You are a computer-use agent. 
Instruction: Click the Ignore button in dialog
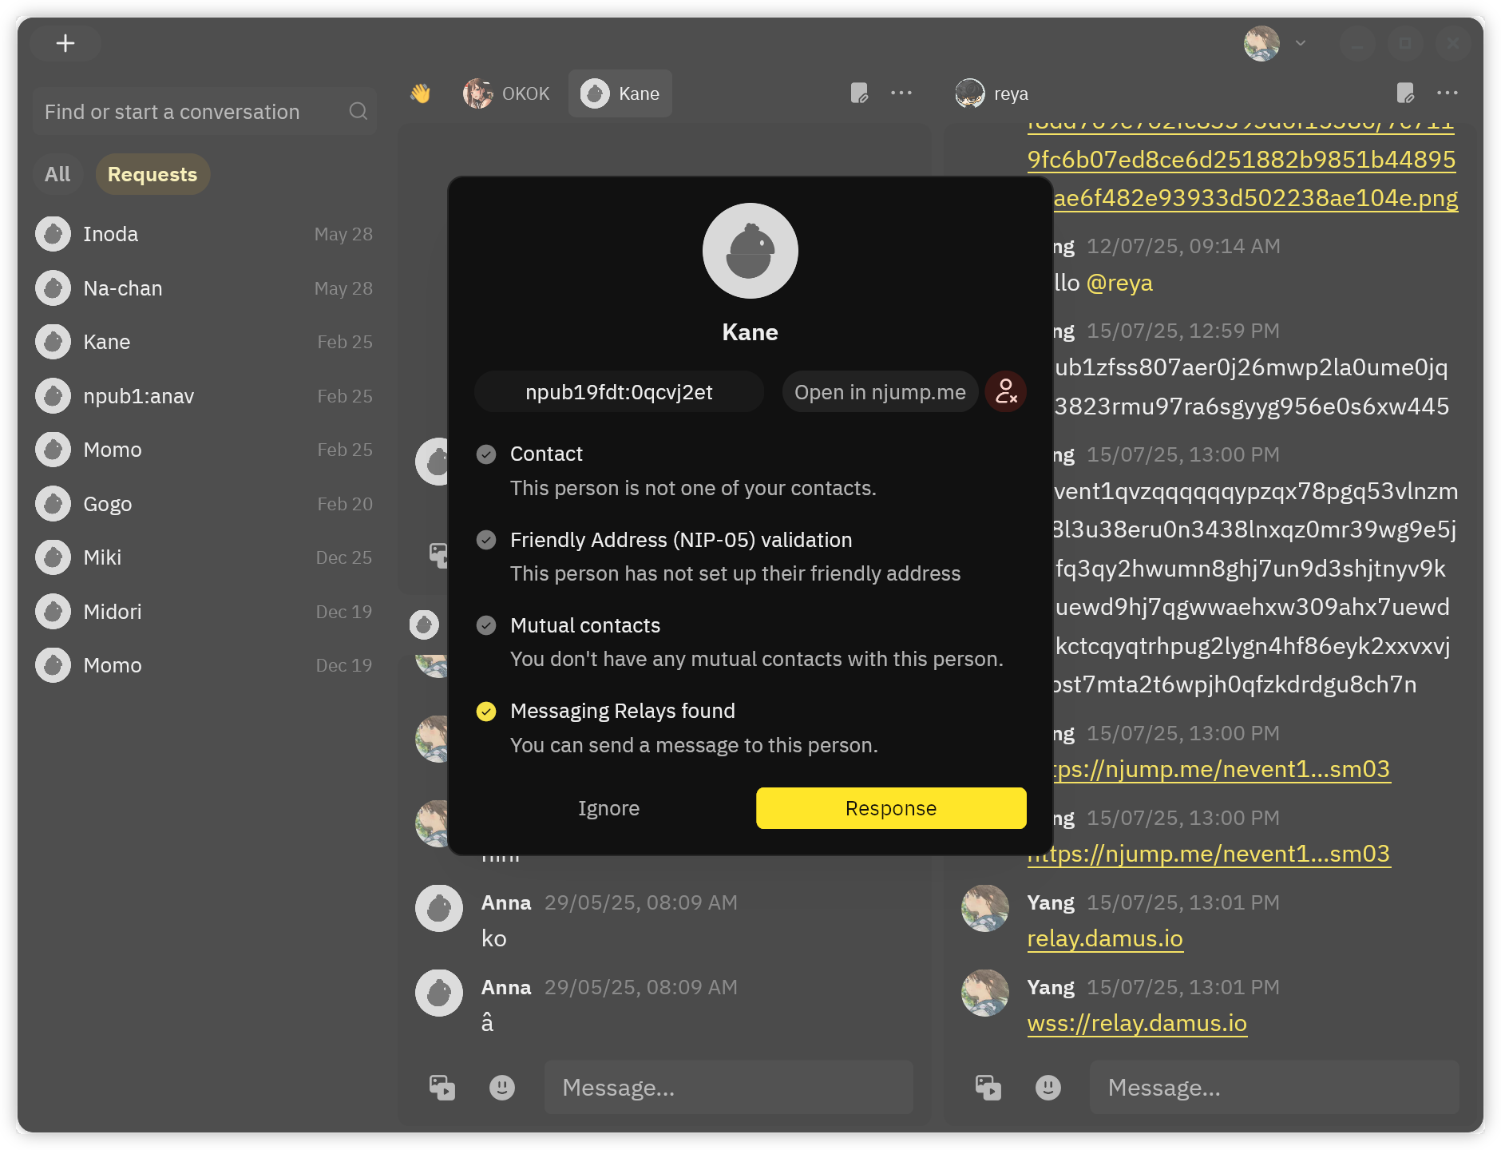coord(608,808)
